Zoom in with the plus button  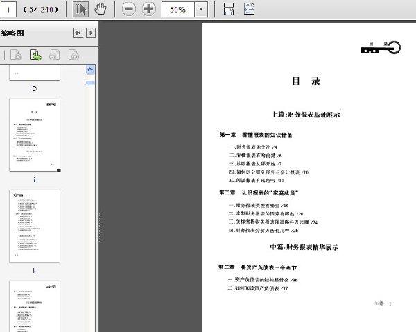[149, 9]
